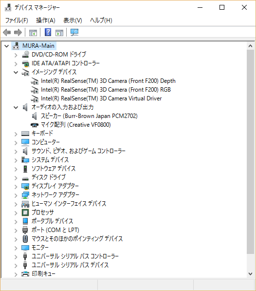
Task: Select the プロセッサ chip icon
Action: [x=25, y=213]
